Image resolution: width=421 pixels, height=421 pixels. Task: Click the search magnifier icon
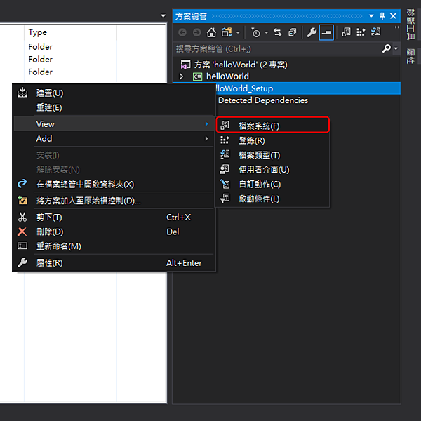point(386,48)
